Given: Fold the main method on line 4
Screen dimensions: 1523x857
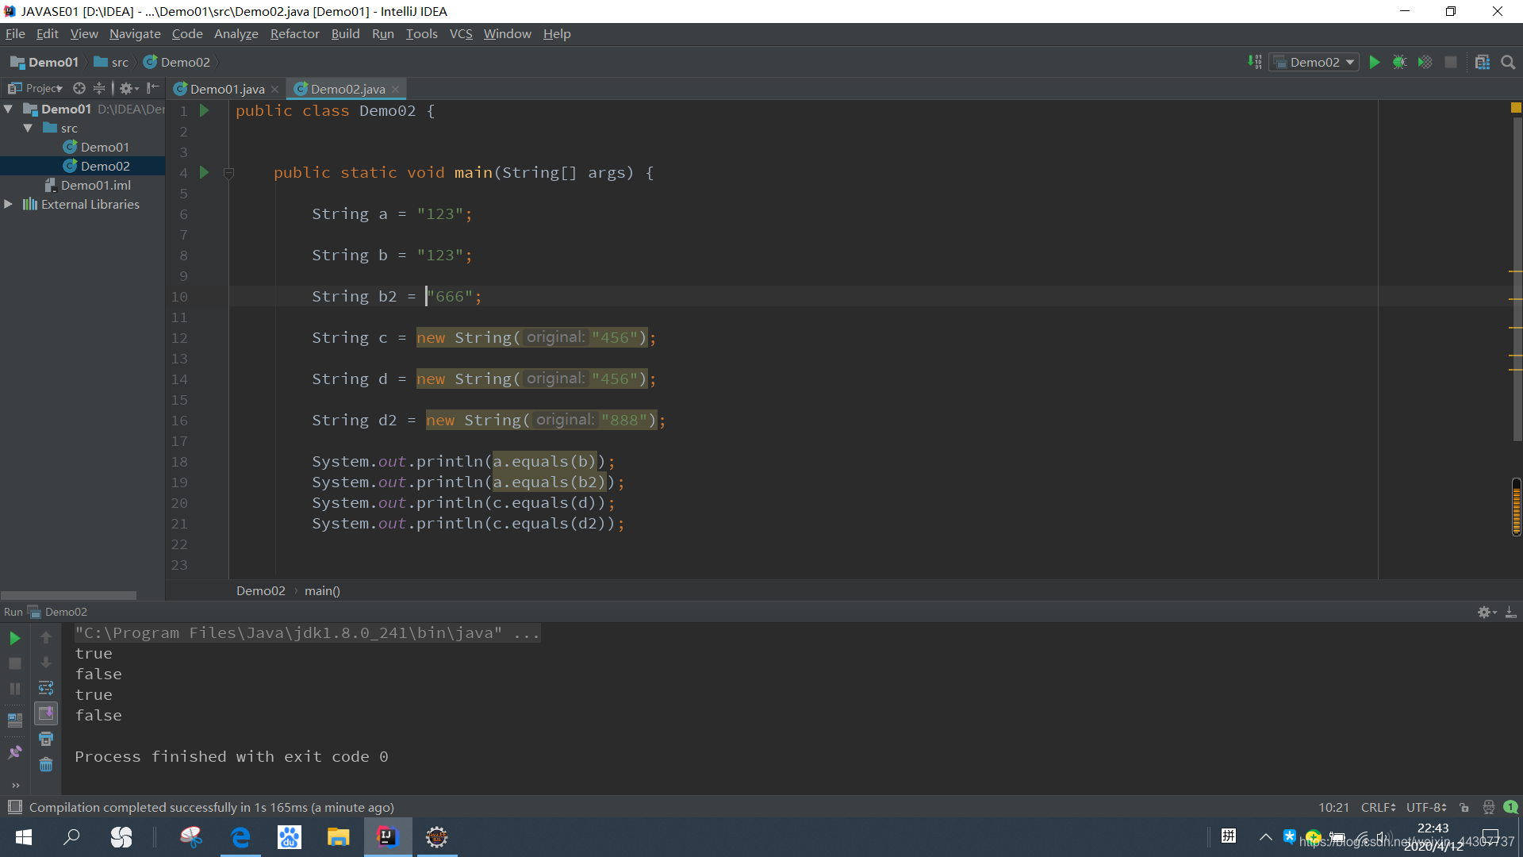Looking at the screenshot, I should pyautogui.click(x=228, y=173).
